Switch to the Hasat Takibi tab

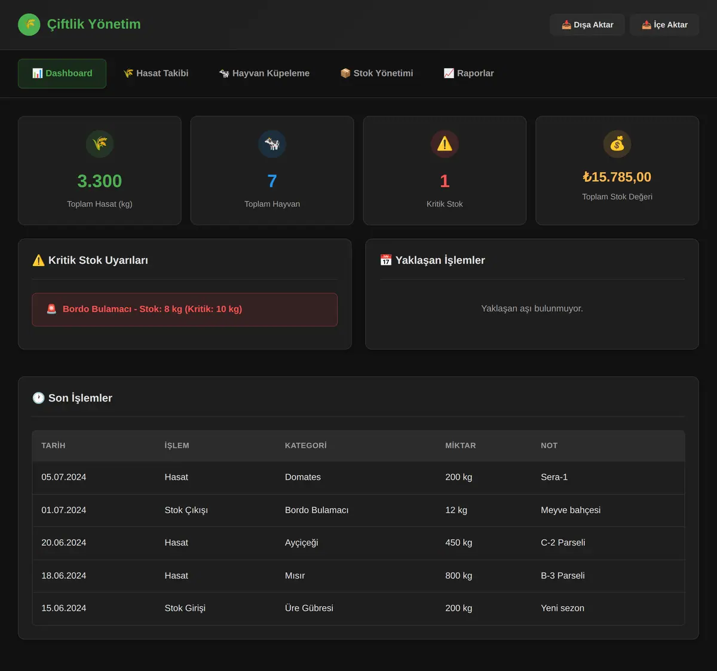[x=156, y=73]
